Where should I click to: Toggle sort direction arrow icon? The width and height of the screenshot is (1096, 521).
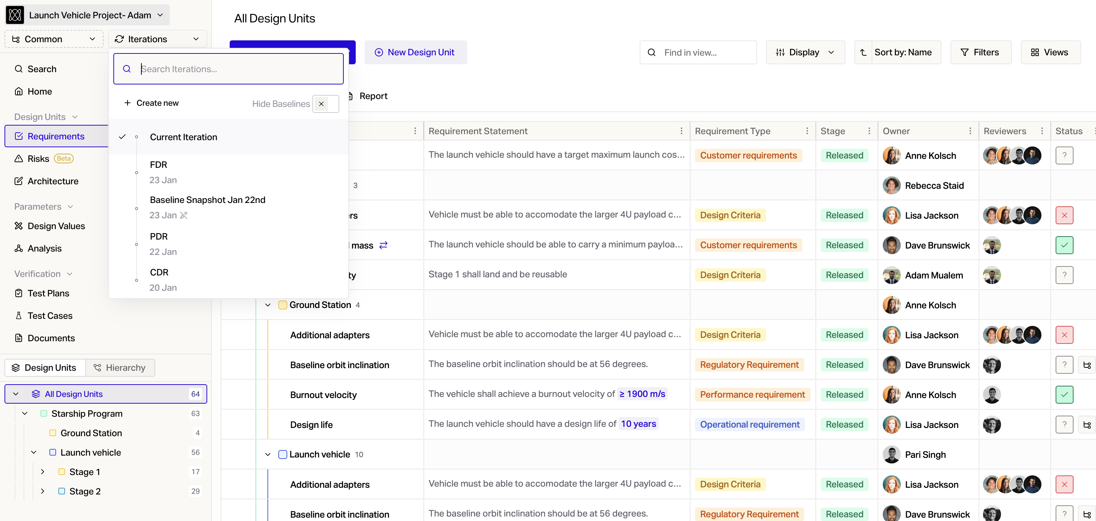click(863, 52)
